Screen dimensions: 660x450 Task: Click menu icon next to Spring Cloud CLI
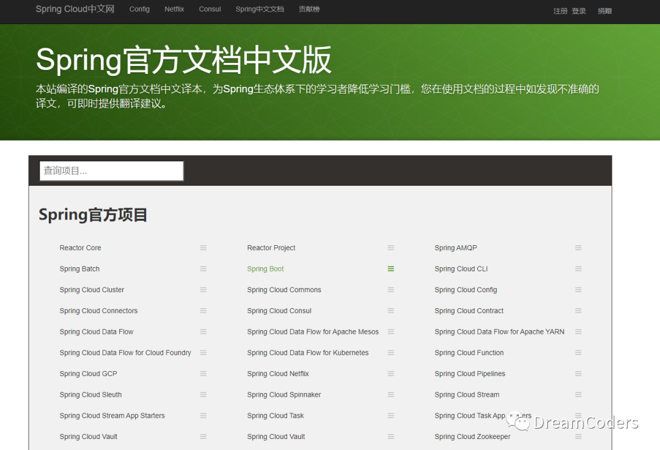pos(578,268)
